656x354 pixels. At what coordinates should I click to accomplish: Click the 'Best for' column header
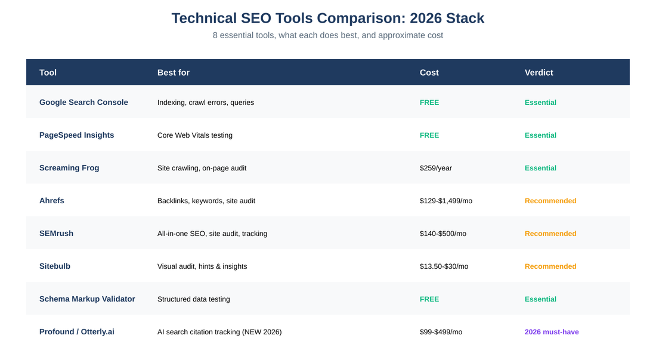(x=173, y=72)
